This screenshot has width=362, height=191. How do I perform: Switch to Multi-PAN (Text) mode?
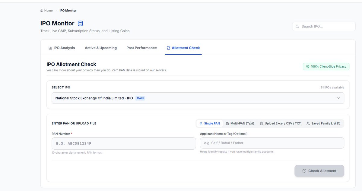click(x=240, y=123)
